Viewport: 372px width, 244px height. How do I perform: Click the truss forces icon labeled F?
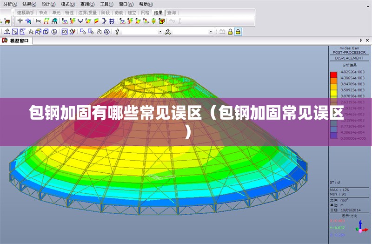(x=65, y=21)
